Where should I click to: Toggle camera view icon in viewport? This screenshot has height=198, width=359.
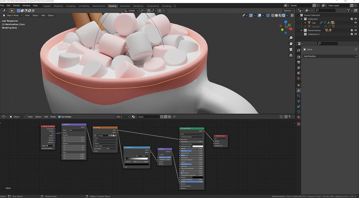(291, 50)
